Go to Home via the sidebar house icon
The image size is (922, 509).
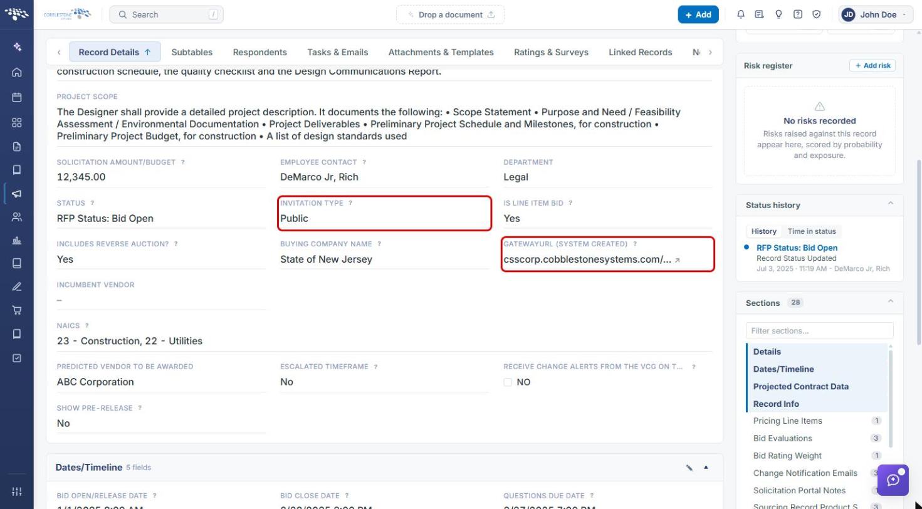click(x=17, y=72)
